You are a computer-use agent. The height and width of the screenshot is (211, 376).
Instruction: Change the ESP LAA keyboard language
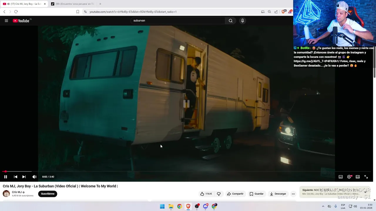point(343,206)
